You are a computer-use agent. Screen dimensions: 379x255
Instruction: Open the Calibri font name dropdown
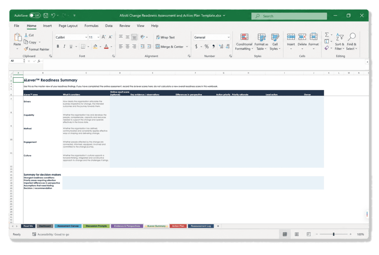pyautogui.click(x=86, y=37)
